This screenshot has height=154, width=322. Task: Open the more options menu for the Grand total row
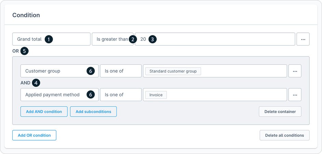303,39
